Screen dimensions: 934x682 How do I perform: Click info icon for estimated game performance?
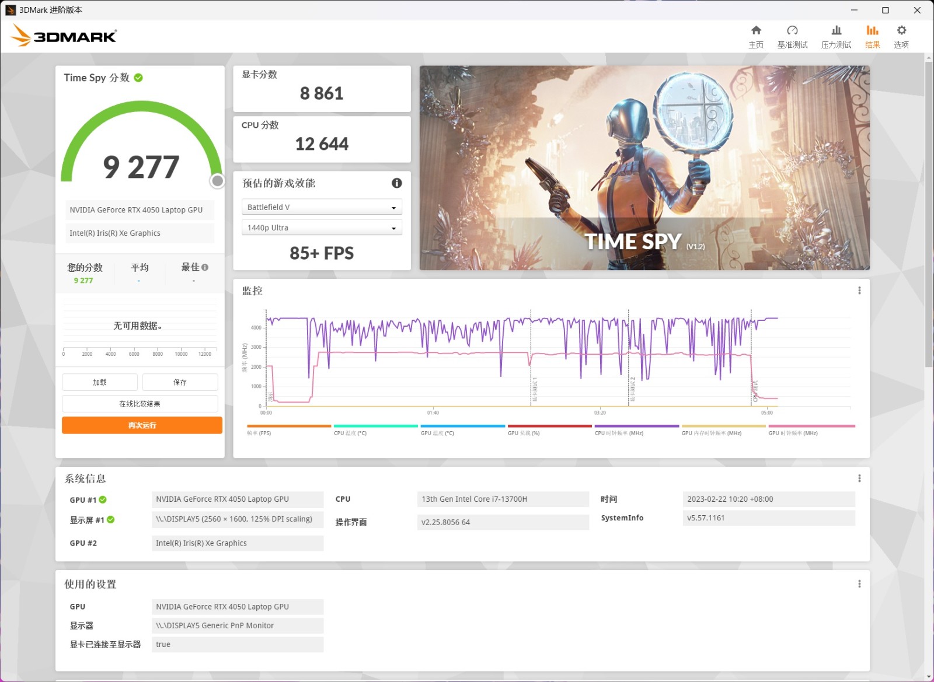396,183
